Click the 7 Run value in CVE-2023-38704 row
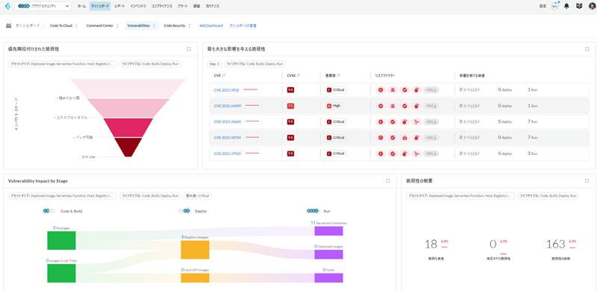Image resolution: width=597 pixels, height=290 pixels. pyautogui.click(x=532, y=137)
